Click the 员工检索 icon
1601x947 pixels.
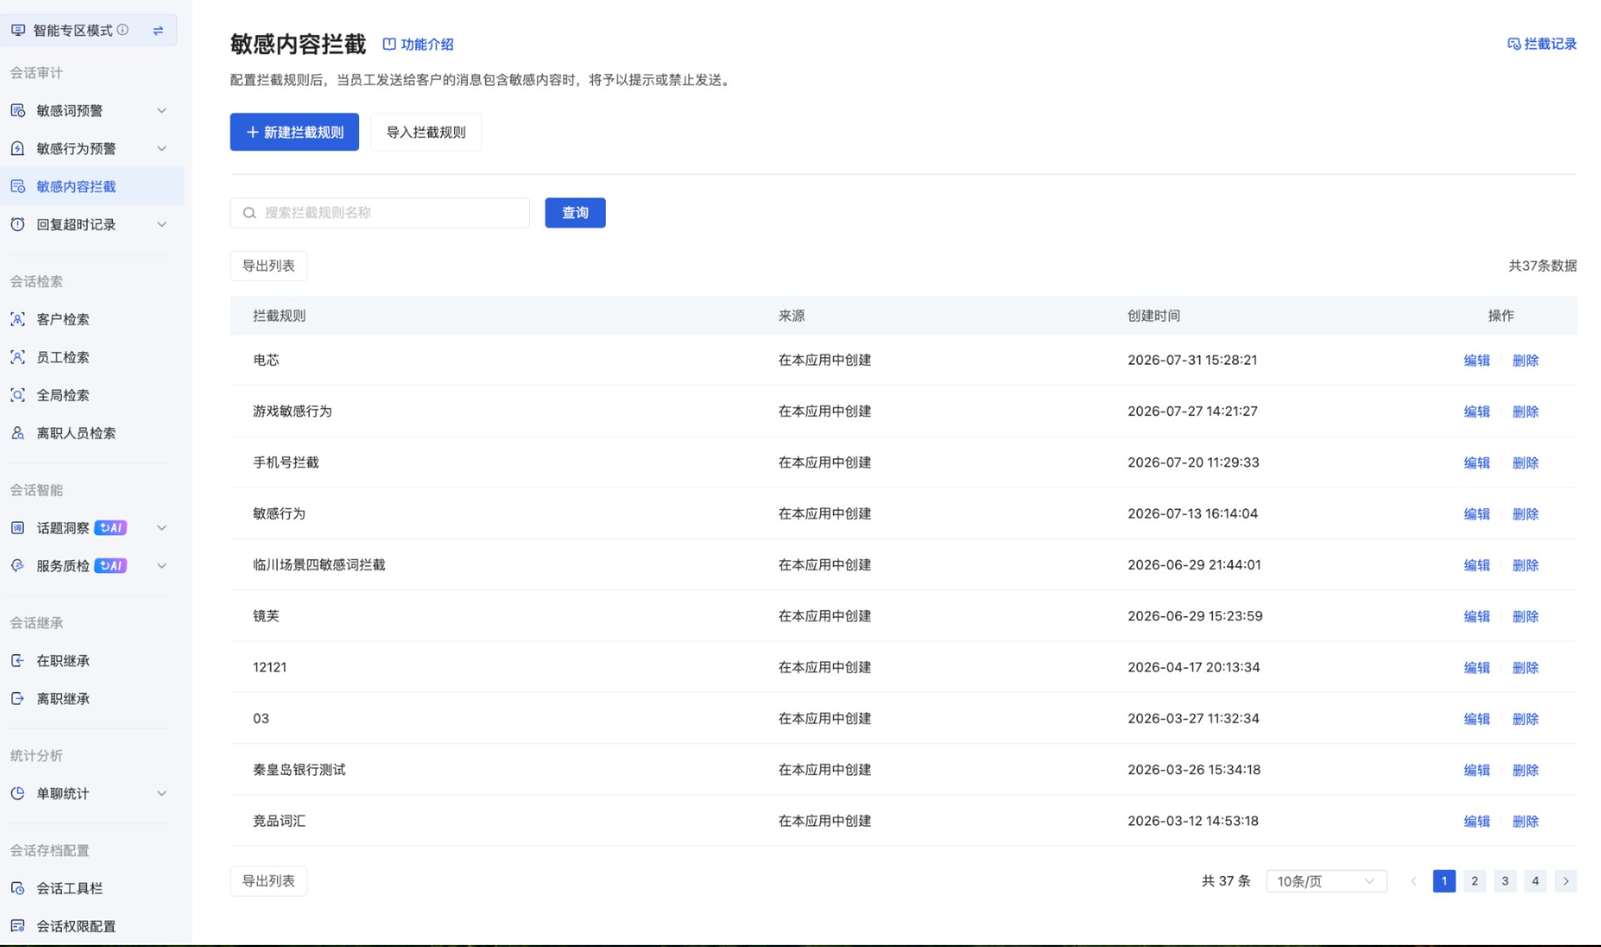coord(18,357)
